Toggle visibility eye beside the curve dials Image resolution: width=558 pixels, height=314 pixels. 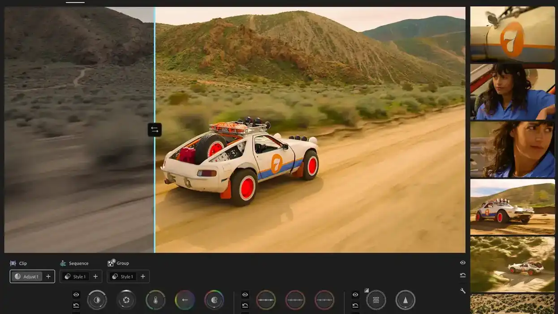point(245,295)
